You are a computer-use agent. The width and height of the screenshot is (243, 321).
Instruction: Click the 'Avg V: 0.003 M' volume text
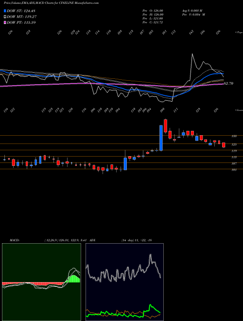tap(192, 10)
